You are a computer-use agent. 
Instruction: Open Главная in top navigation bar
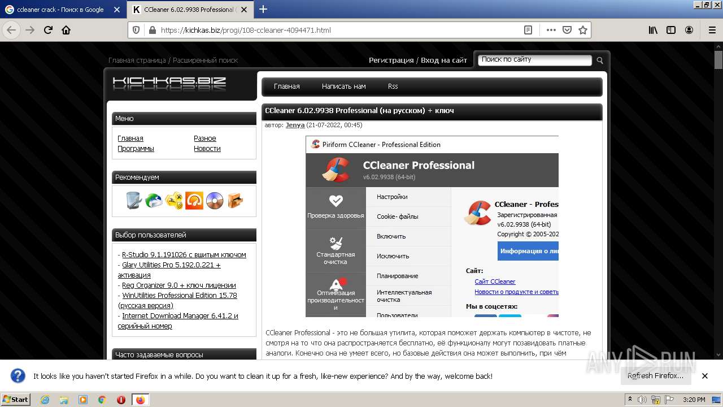[286, 86]
